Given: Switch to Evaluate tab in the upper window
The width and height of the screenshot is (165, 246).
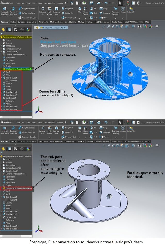Looking at the screenshot, I should (x=90, y=22).
